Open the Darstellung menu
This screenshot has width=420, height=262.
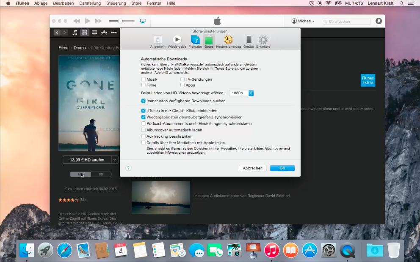90,3
